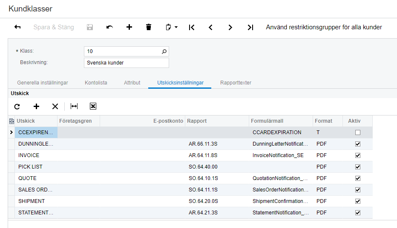Click the back arrow icon
Viewport: 397px width, 228px height.
[17, 27]
